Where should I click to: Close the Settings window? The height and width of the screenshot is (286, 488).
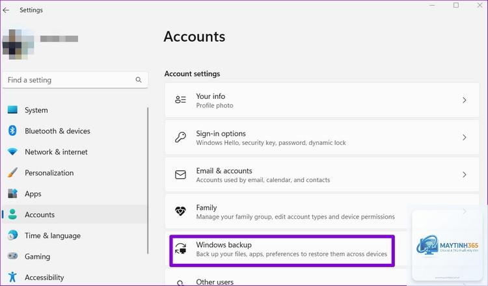(480, 5)
